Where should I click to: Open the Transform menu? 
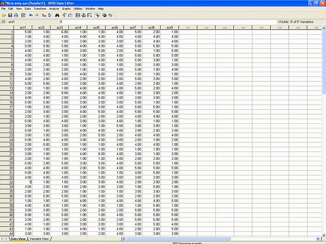(40, 9)
